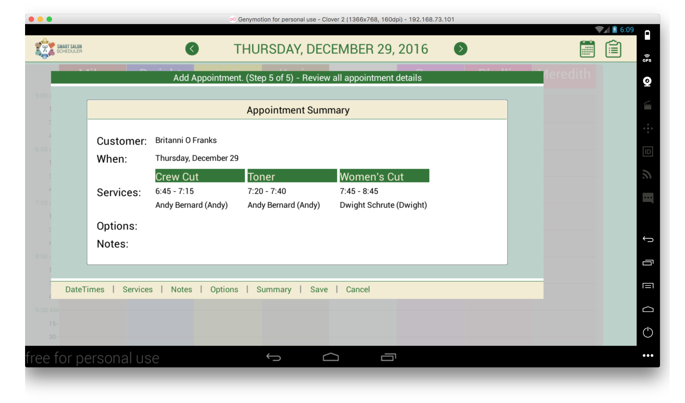The width and height of the screenshot is (685, 403).
Task: Open the clipboard list icon
Action: tap(613, 49)
